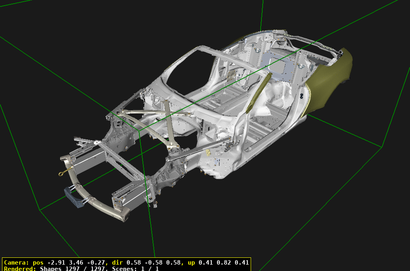Click the Scenes 1 / 1 count
The width and height of the screenshot is (410, 271).
pos(135,269)
